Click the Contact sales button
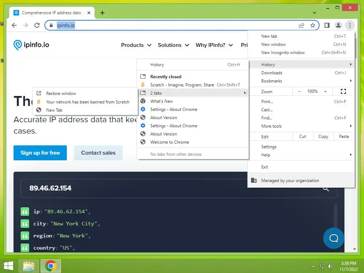This screenshot has width=364, height=273. click(98, 153)
